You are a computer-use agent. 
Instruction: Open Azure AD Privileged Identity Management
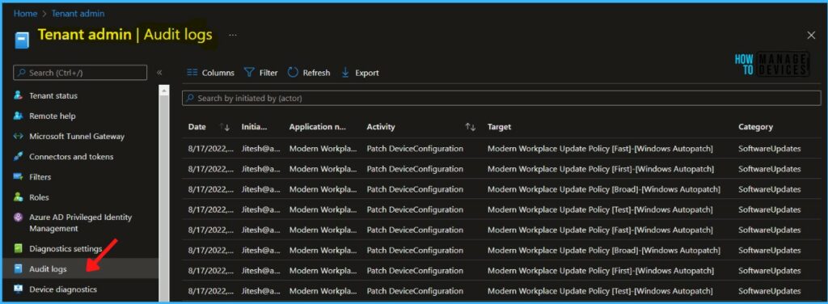(80, 222)
